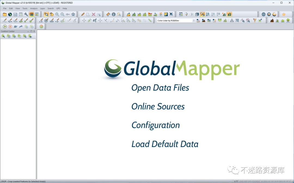Viewport: 294px width, 183px height.
Task: Go back to previous view with arrow icon
Action: [x=68, y=14]
